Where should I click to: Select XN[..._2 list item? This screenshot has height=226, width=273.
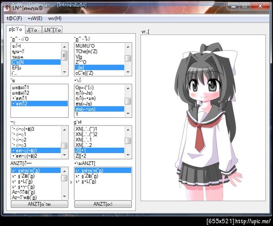click(100, 145)
